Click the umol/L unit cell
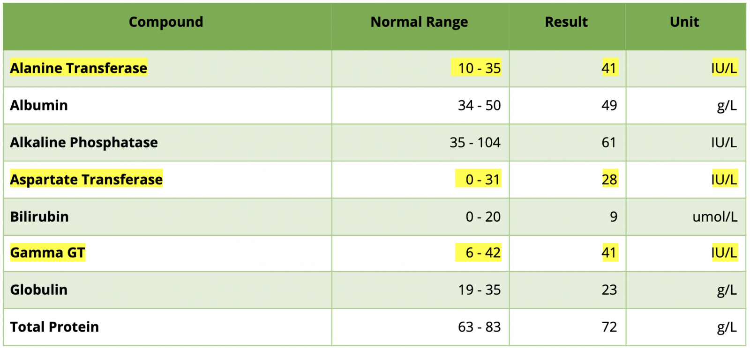 click(x=714, y=217)
